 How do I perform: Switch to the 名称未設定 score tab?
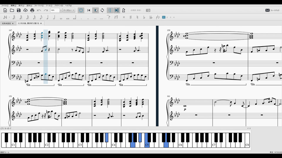pos(6,23)
